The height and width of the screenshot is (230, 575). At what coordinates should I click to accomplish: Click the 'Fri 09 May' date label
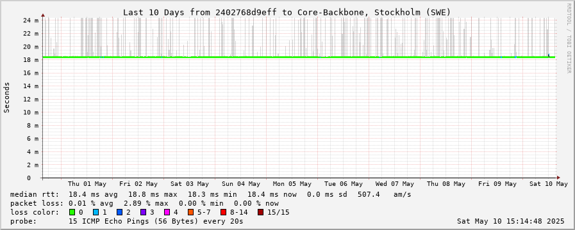(x=497, y=184)
